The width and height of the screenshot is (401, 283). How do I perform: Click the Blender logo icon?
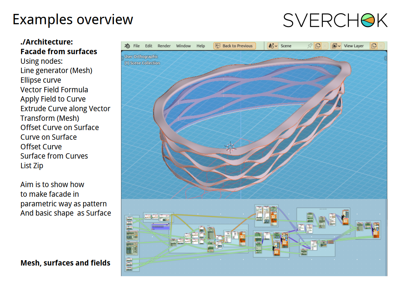(x=127, y=46)
